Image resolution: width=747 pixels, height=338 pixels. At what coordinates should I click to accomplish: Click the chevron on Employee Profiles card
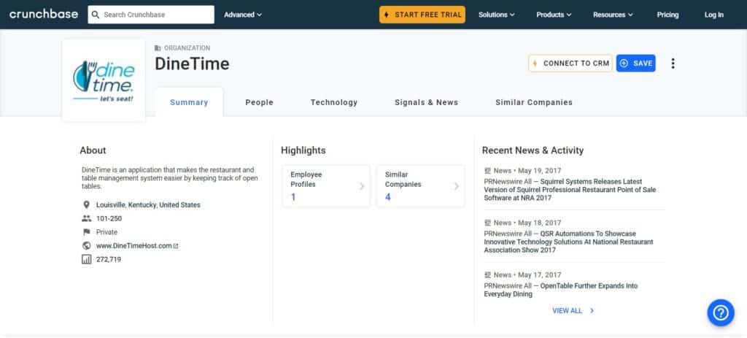362,186
